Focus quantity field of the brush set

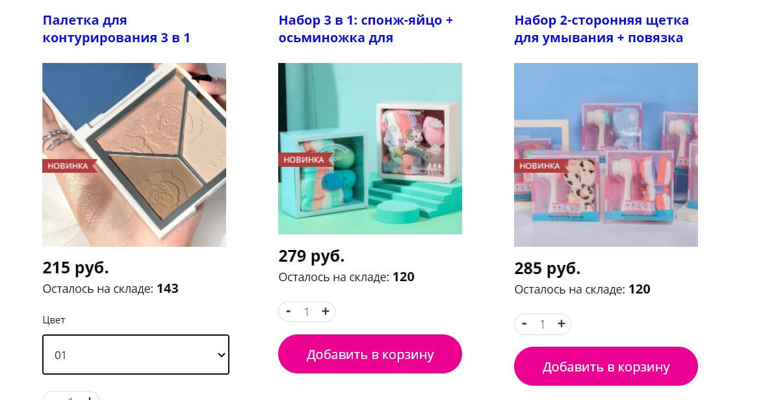pos(543,324)
